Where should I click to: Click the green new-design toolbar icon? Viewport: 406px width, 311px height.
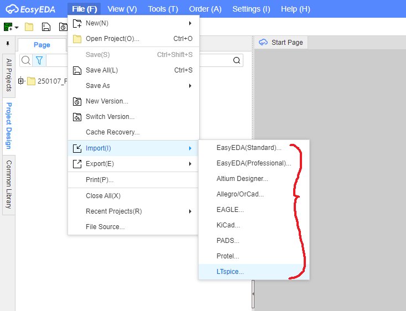point(8,27)
